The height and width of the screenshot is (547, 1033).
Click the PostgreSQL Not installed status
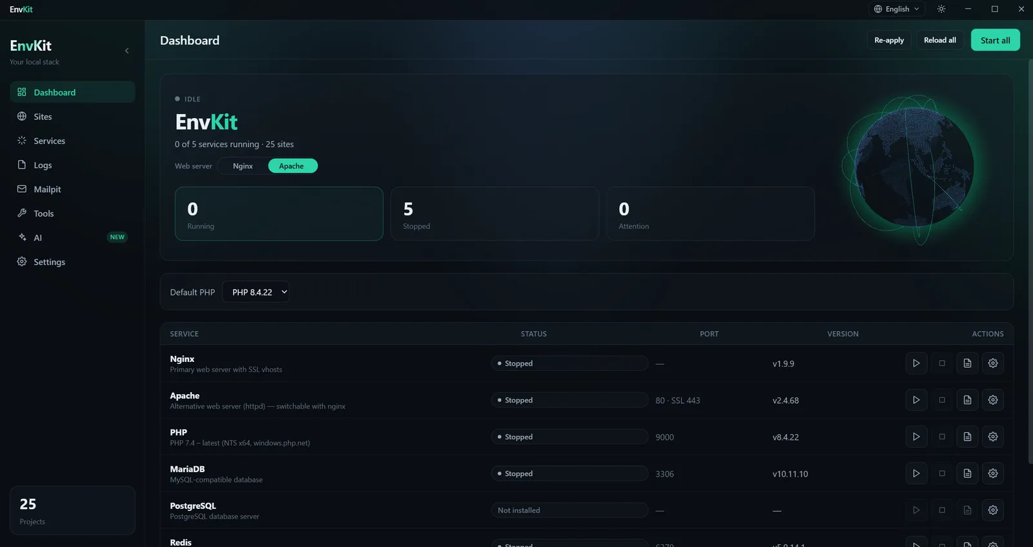pyautogui.click(x=569, y=510)
